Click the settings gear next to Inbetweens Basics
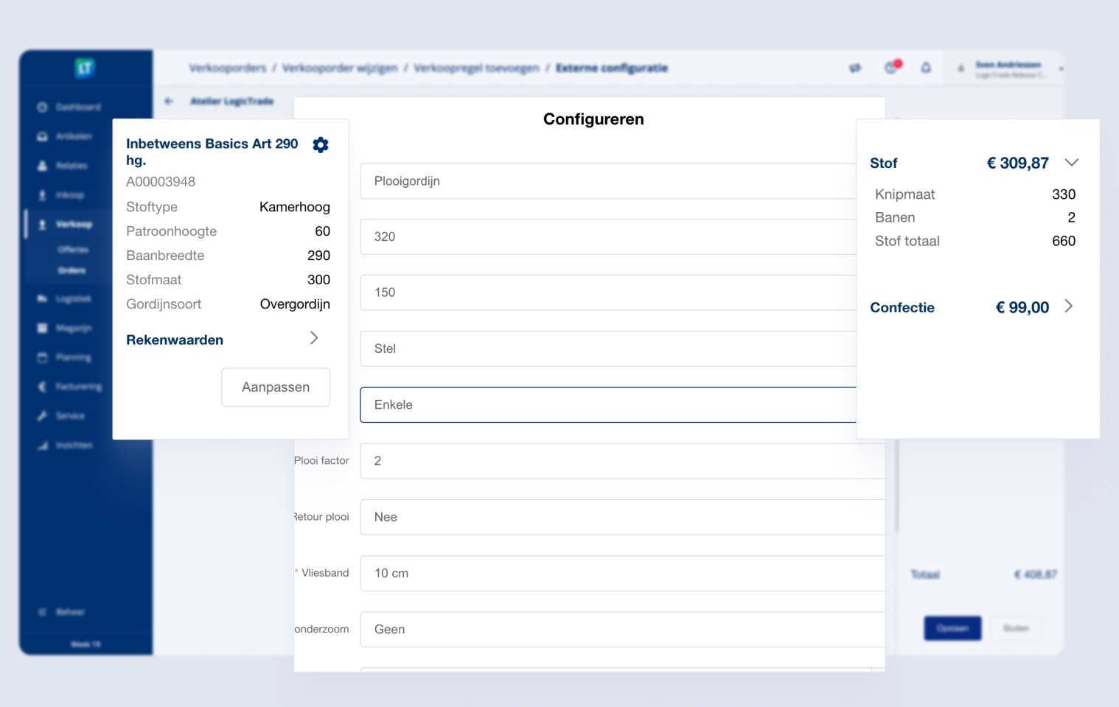This screenshot has height=707, width=1119. pos(320,145)
